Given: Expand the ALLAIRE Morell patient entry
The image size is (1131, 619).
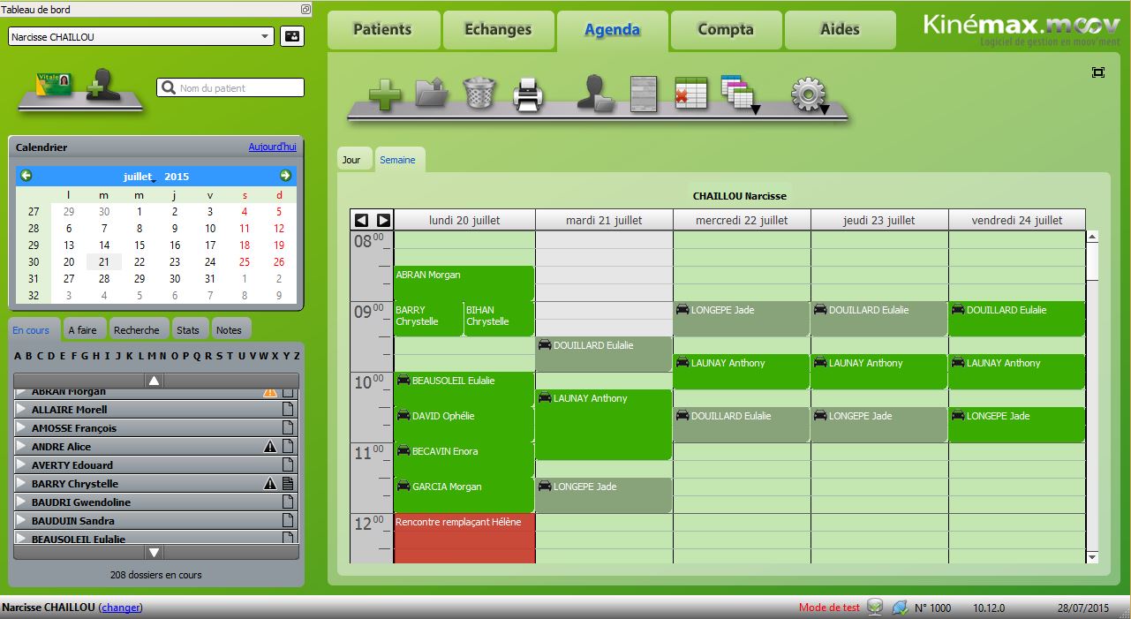Looking at the screenshot, I should [22, 410].
